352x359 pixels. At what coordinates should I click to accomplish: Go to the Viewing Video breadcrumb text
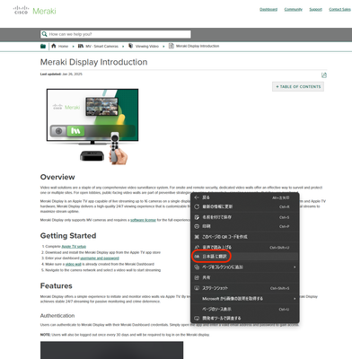tap(147, 47)
